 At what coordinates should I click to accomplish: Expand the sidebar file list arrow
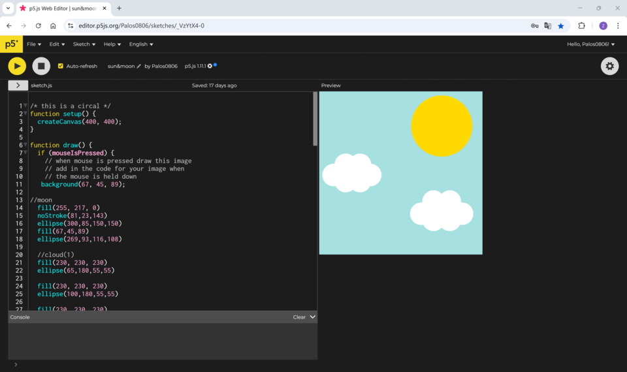tap(18, 85)
